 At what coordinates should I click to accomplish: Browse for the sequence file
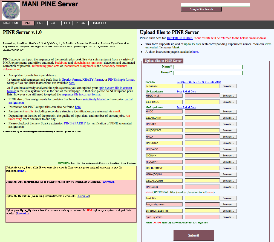point(228,86)
